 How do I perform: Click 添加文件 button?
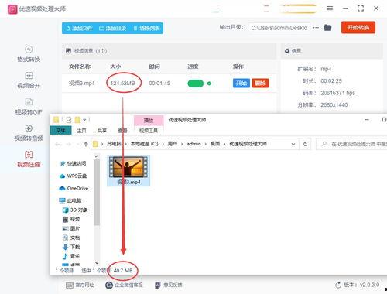[x=79, y=29]
